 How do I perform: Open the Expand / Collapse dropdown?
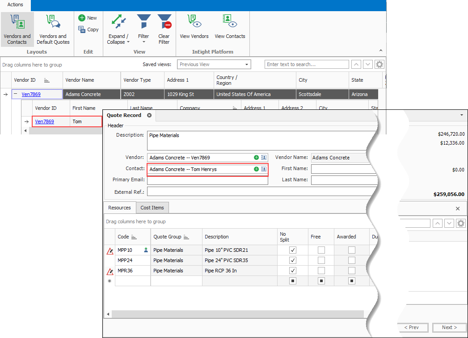(118, 39)
